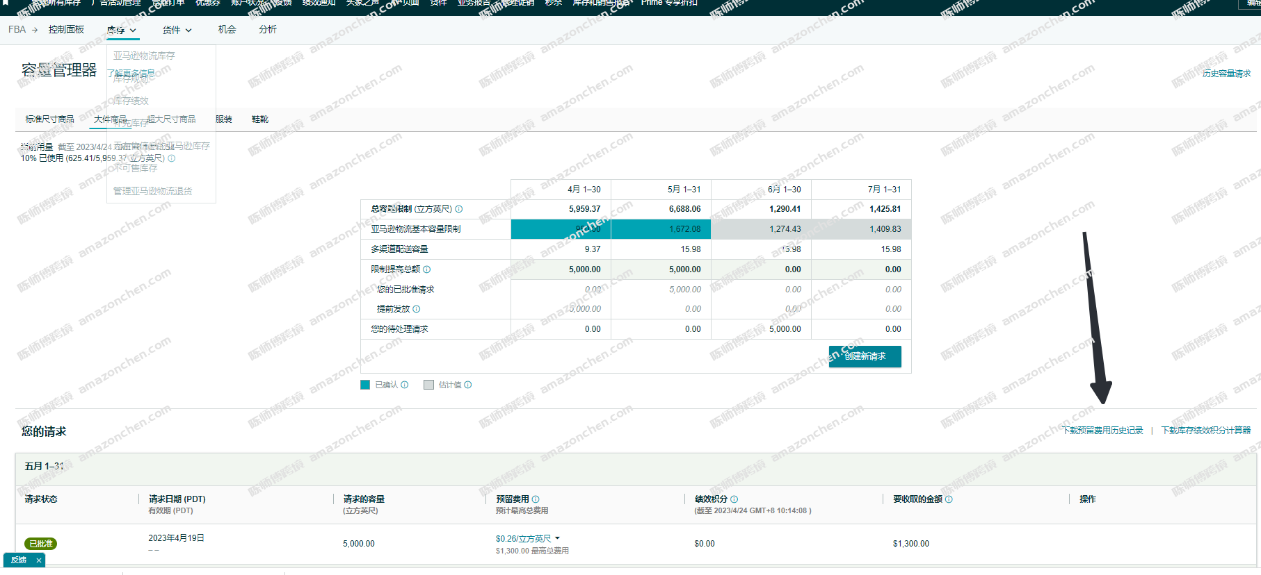Switch to 大件商品 tab
This screenshot has height=575, width=1261.
(x=110, y=119)
